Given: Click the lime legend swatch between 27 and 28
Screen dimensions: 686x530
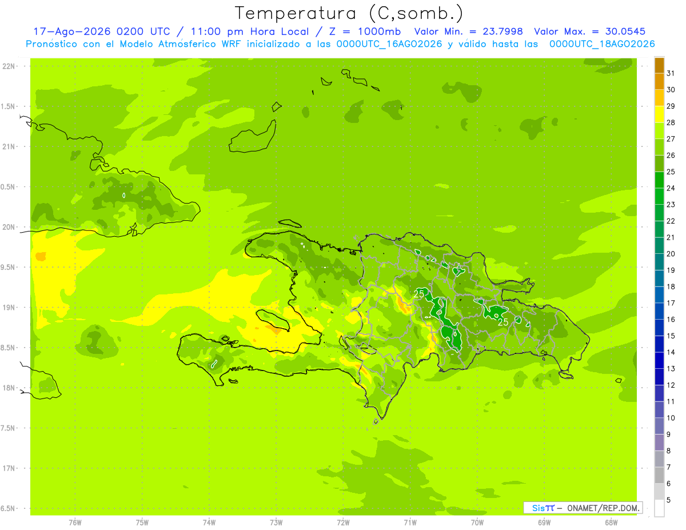Looking at the screenshot, I should click(659, 130).
